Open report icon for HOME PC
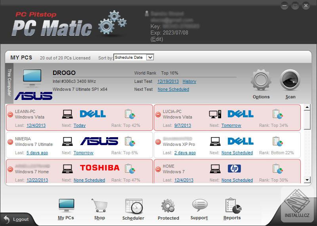Screen dimensions: 317x226 coord(278,169)
